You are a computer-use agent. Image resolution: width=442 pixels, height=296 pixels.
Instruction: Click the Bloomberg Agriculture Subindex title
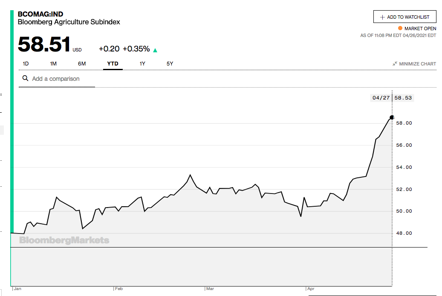tap(69, 22)
